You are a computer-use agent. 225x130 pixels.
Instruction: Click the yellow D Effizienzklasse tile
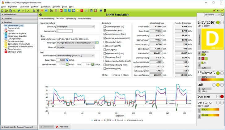212,39
